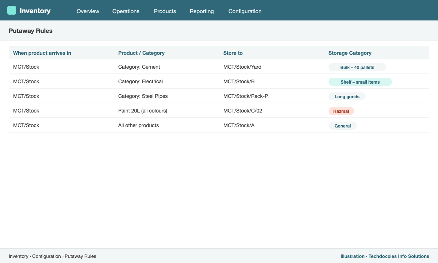Open the Operations menu
This screenshot has height=263, width=438.
(126, 11)
